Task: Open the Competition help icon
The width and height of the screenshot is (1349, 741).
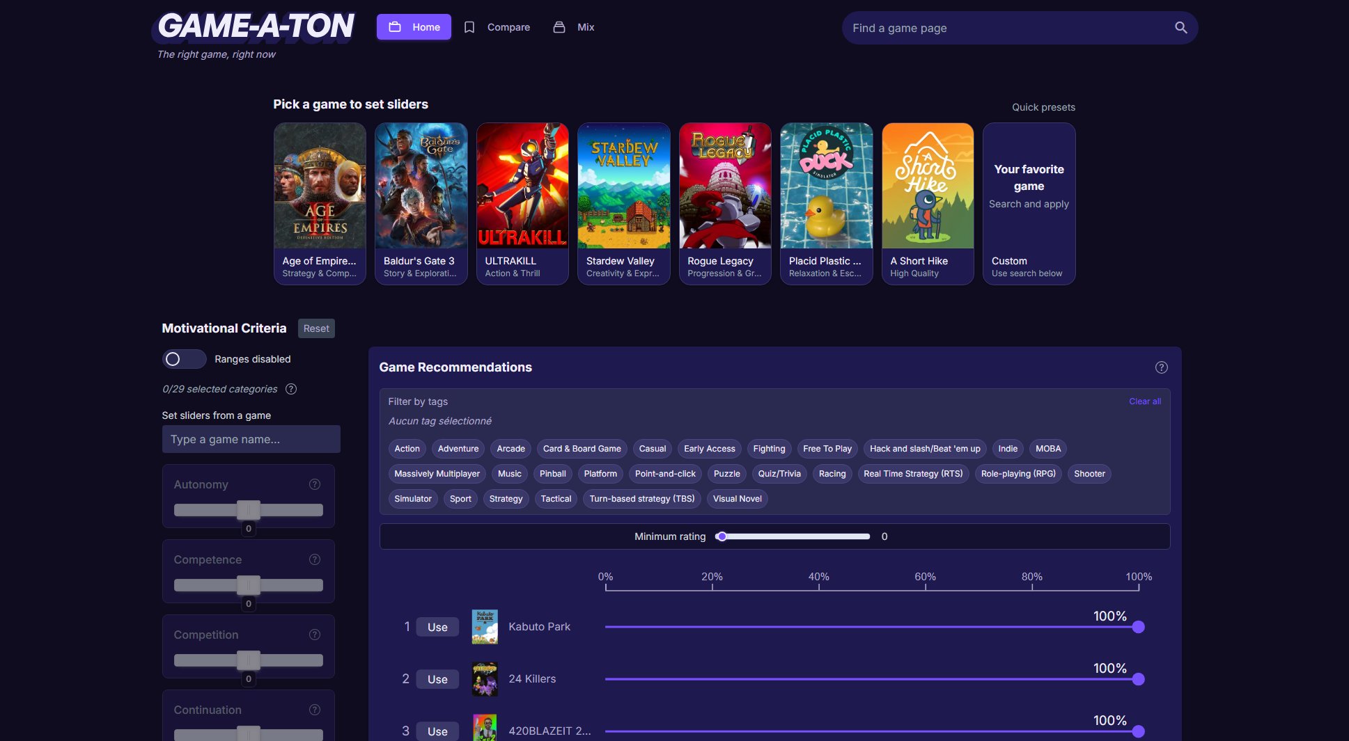Action: tap(315, 635)
